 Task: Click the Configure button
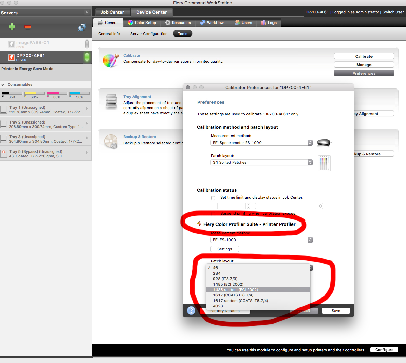coord(384,350)
